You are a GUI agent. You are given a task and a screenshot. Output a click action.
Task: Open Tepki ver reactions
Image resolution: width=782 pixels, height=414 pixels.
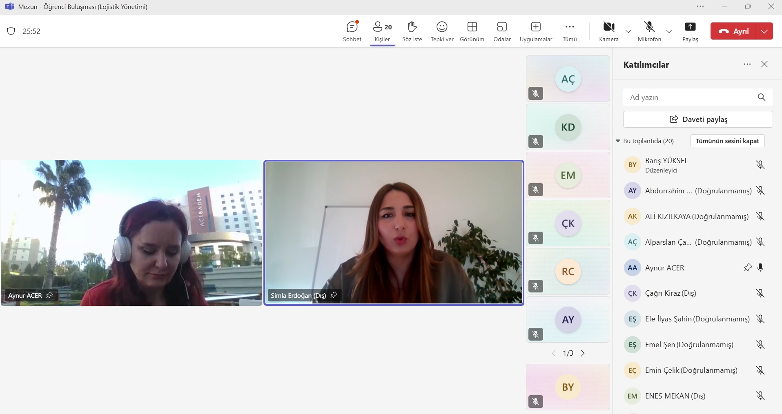point(442,31)
